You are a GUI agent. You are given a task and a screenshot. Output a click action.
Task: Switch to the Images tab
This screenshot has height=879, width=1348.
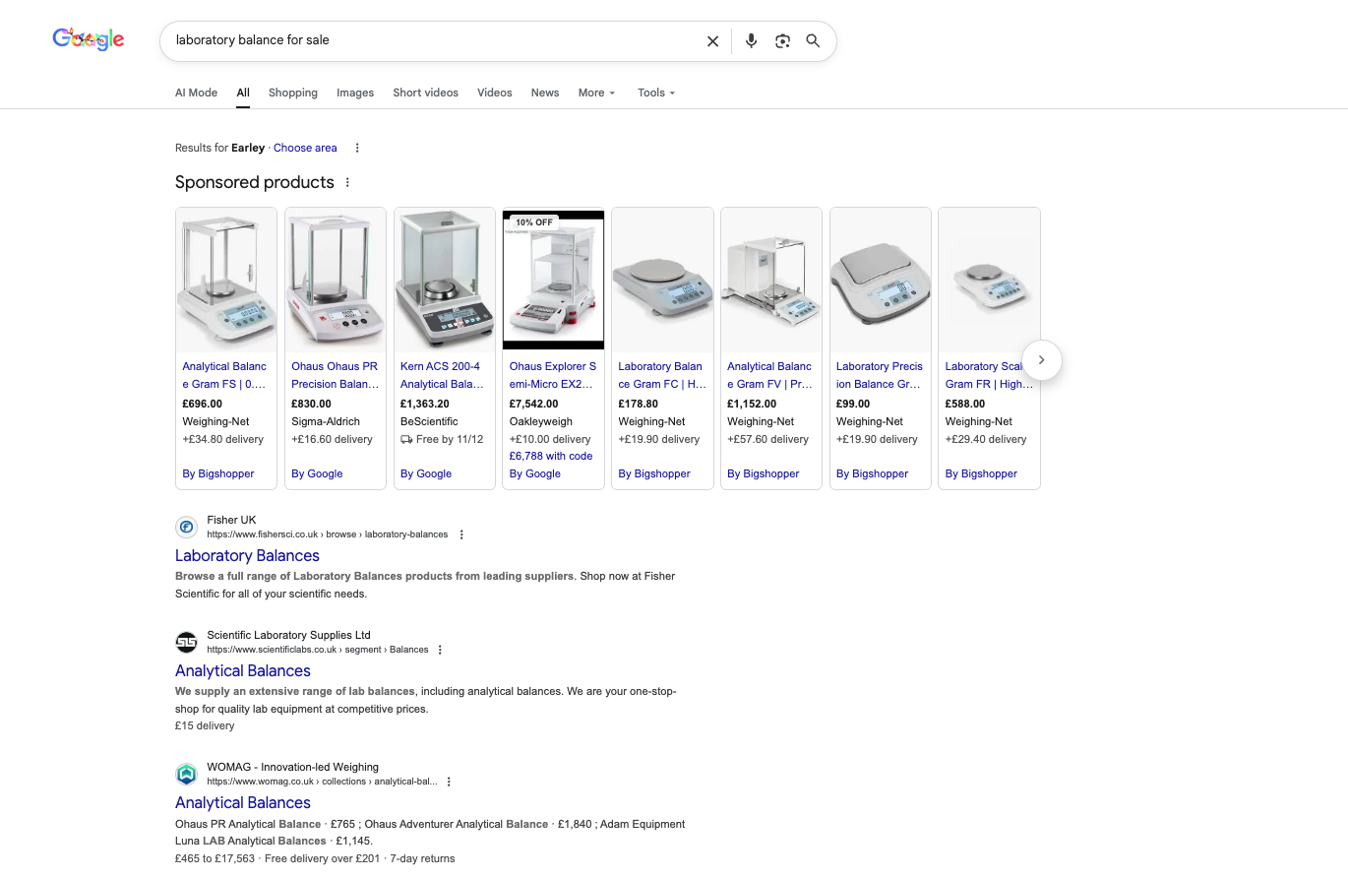coord(355,93)
